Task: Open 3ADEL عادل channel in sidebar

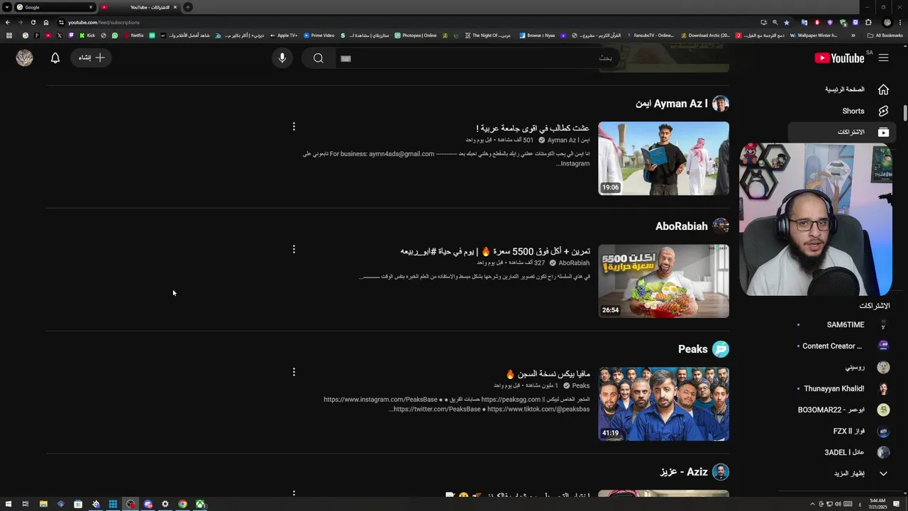Action: 842,452
